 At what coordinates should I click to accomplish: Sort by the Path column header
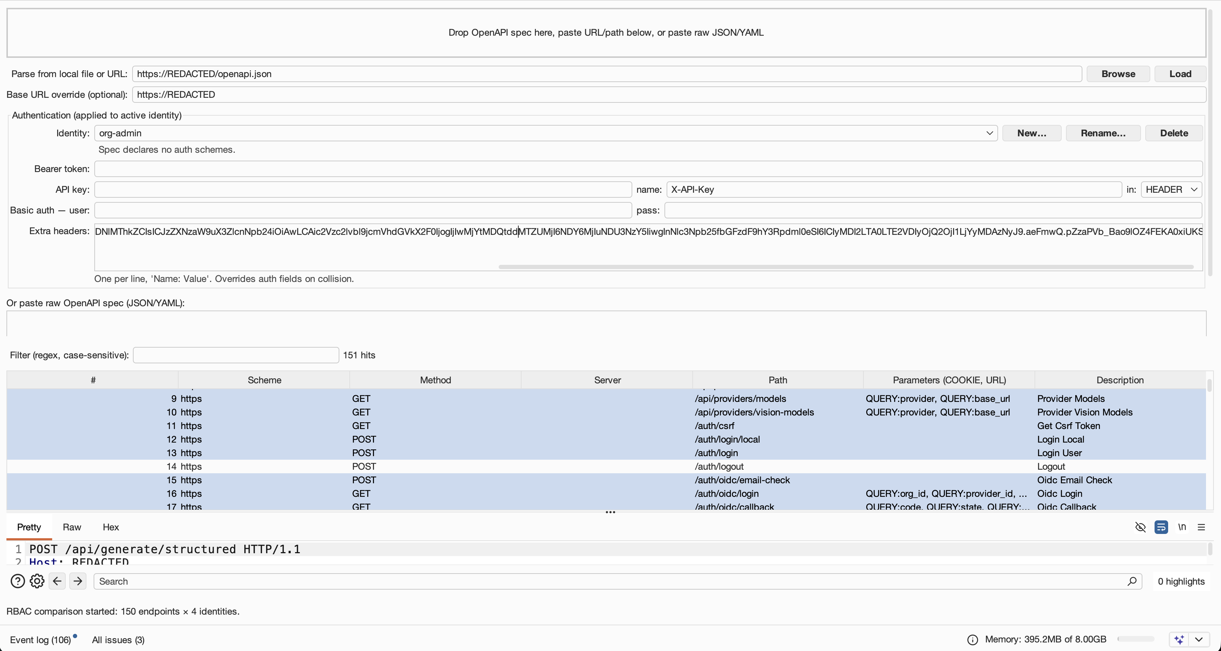(778, 380)
